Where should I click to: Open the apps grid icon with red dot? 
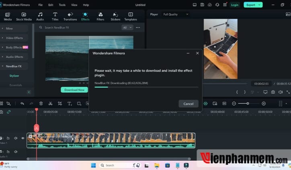click(225, 5)
